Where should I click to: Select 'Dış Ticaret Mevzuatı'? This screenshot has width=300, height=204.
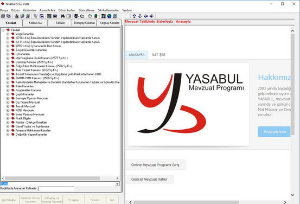tap(28, 102)
